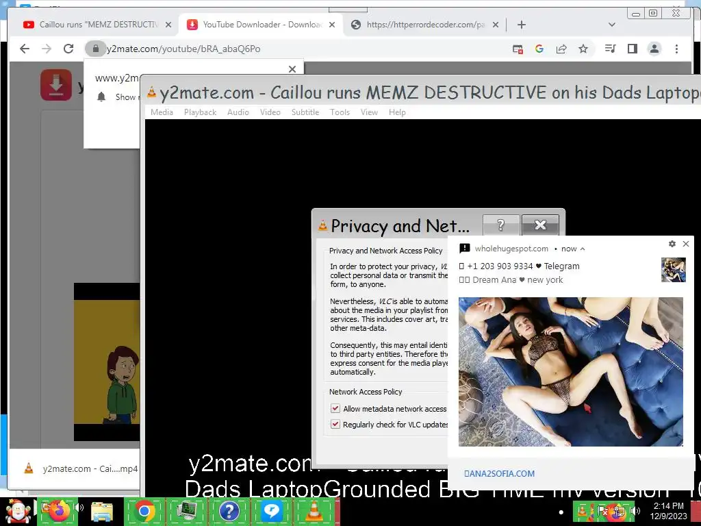Open VLC Help menu
701x526 pixels.
[397, 112]
